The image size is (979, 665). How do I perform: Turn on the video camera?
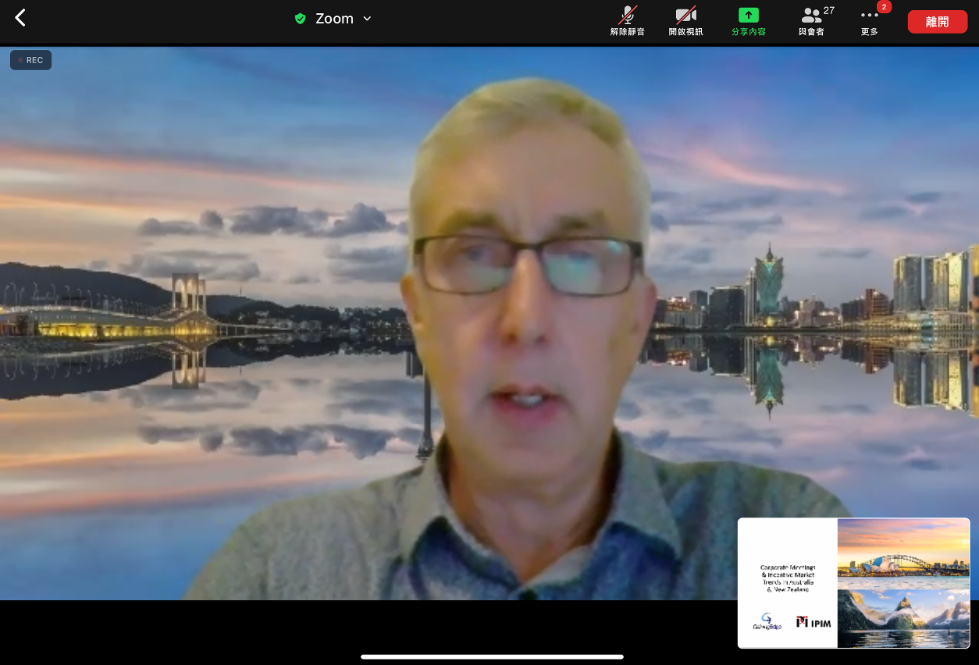[x=685, y=15]
